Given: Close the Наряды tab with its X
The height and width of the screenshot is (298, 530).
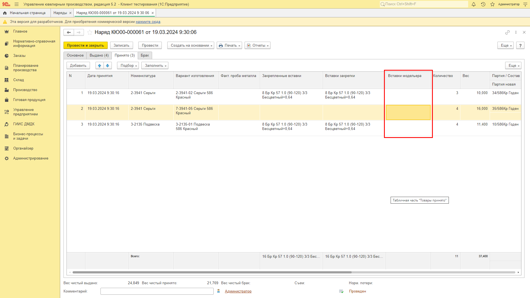Looking at the screenshot, I should tap(70, 13).
